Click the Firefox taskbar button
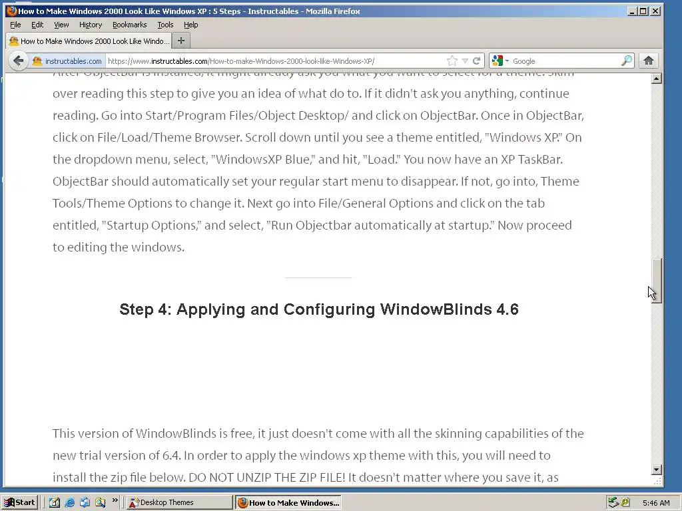Viewport: 682px width, 511px height. click(288, 502)
